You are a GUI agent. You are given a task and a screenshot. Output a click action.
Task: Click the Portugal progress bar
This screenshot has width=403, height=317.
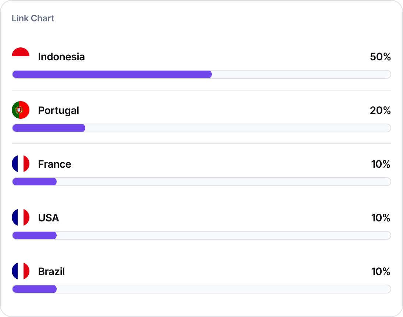pyautogui.click(x=201, y=128)
